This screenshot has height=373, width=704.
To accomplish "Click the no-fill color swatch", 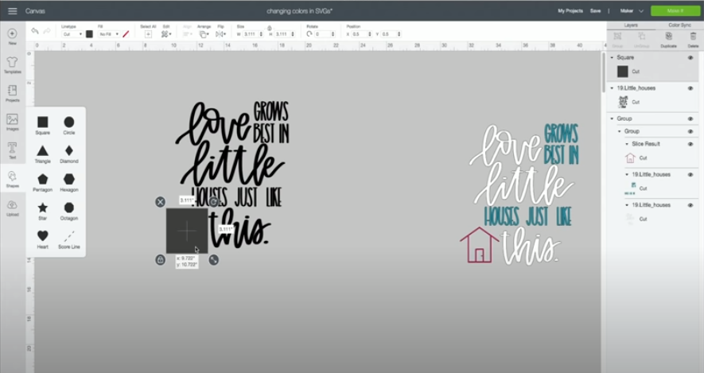I will (126, 34).
